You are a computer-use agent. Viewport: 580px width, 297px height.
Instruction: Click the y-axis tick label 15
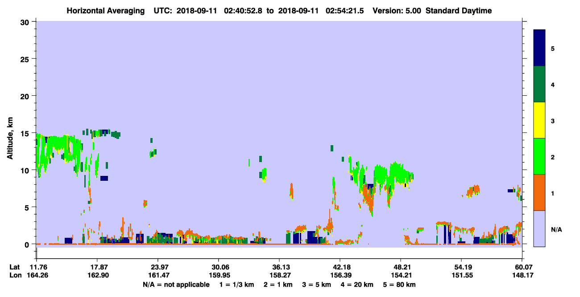click(26, 133)
